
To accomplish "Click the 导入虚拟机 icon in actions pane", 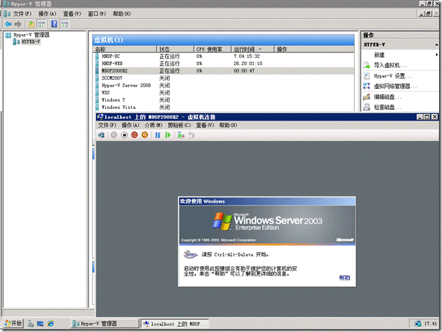I will (367, 65).
